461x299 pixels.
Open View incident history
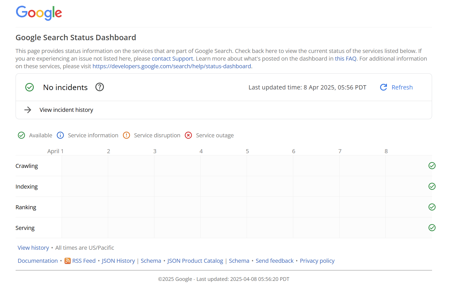(66, 110)
